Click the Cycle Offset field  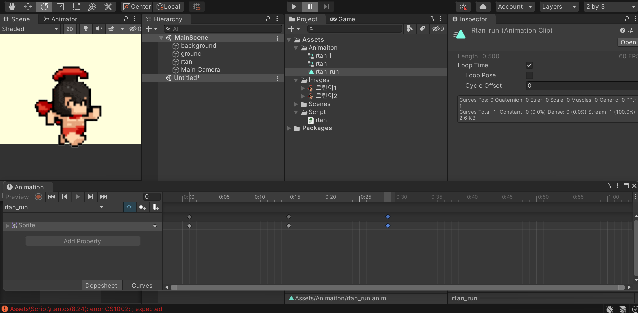click(x=582, y=86)
